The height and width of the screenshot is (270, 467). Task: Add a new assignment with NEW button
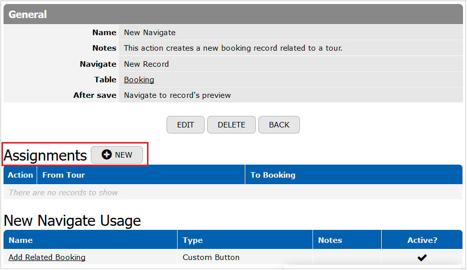point(117,155)
